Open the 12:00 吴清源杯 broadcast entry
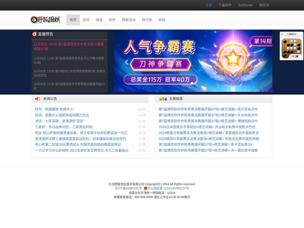Screen dimensions: 304x228 (x=70, y=60)
